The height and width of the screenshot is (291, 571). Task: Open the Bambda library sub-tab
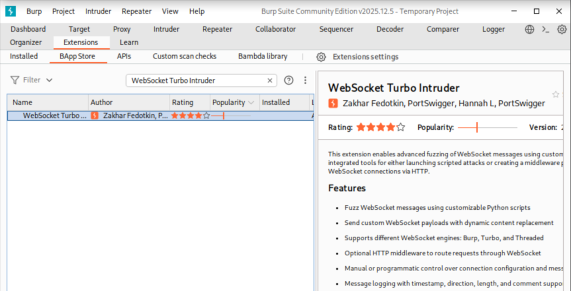263,56
